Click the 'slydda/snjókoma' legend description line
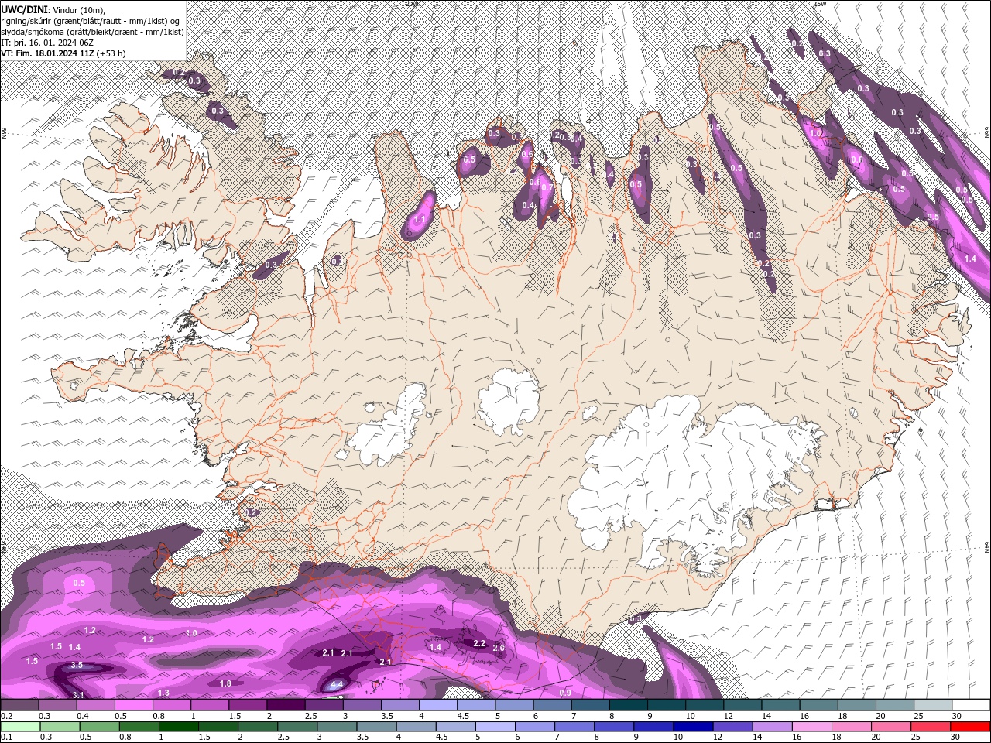This screenshot has width=991, height=743. 91,32
